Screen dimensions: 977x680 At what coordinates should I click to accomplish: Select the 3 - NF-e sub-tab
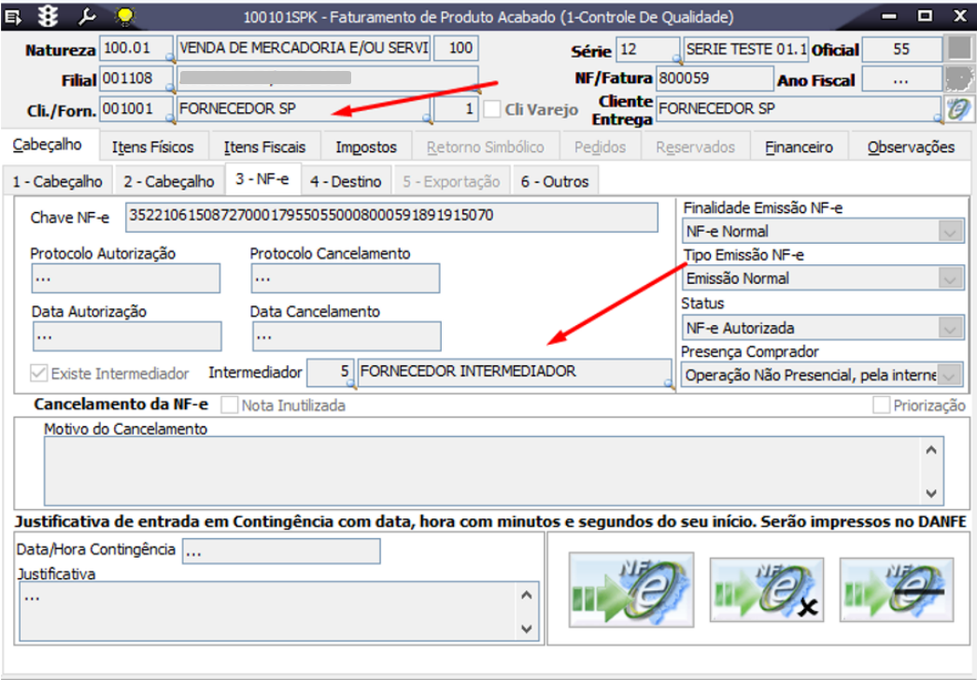(x=262, y=179)
